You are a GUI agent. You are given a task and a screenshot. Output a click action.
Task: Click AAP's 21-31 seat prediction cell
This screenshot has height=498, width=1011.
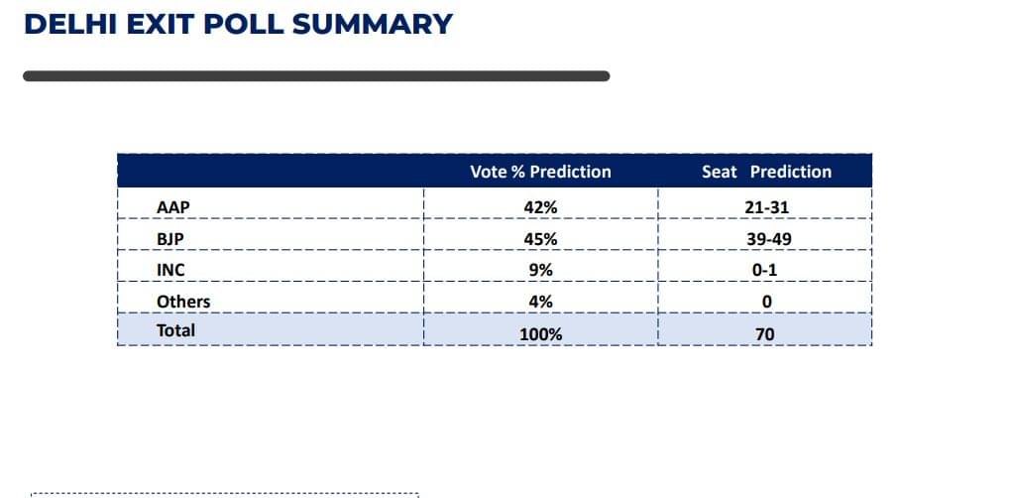(x=765, y=207)
